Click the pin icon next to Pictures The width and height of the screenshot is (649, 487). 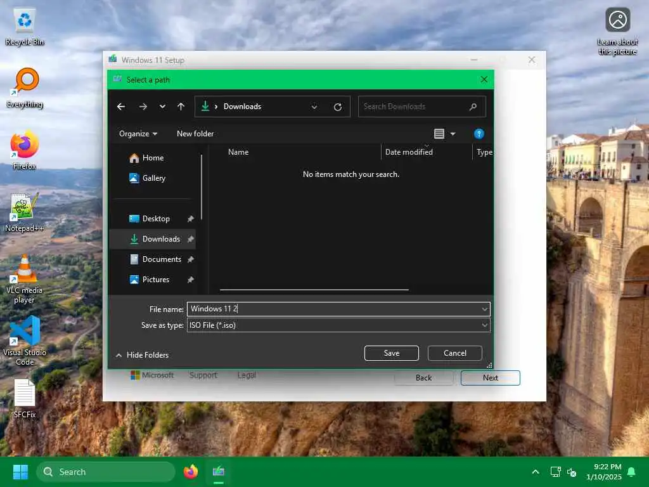click(x=190, y=280)
